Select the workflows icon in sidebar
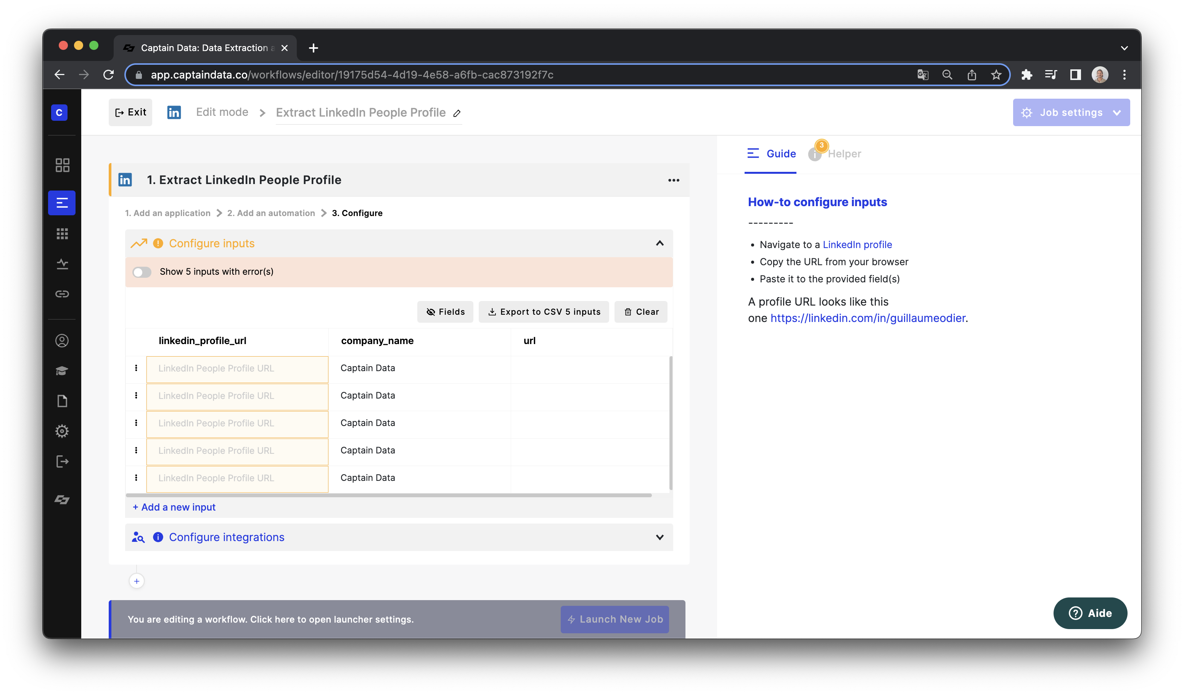This screenshot has width=1184, height=695. click(62, 203)
